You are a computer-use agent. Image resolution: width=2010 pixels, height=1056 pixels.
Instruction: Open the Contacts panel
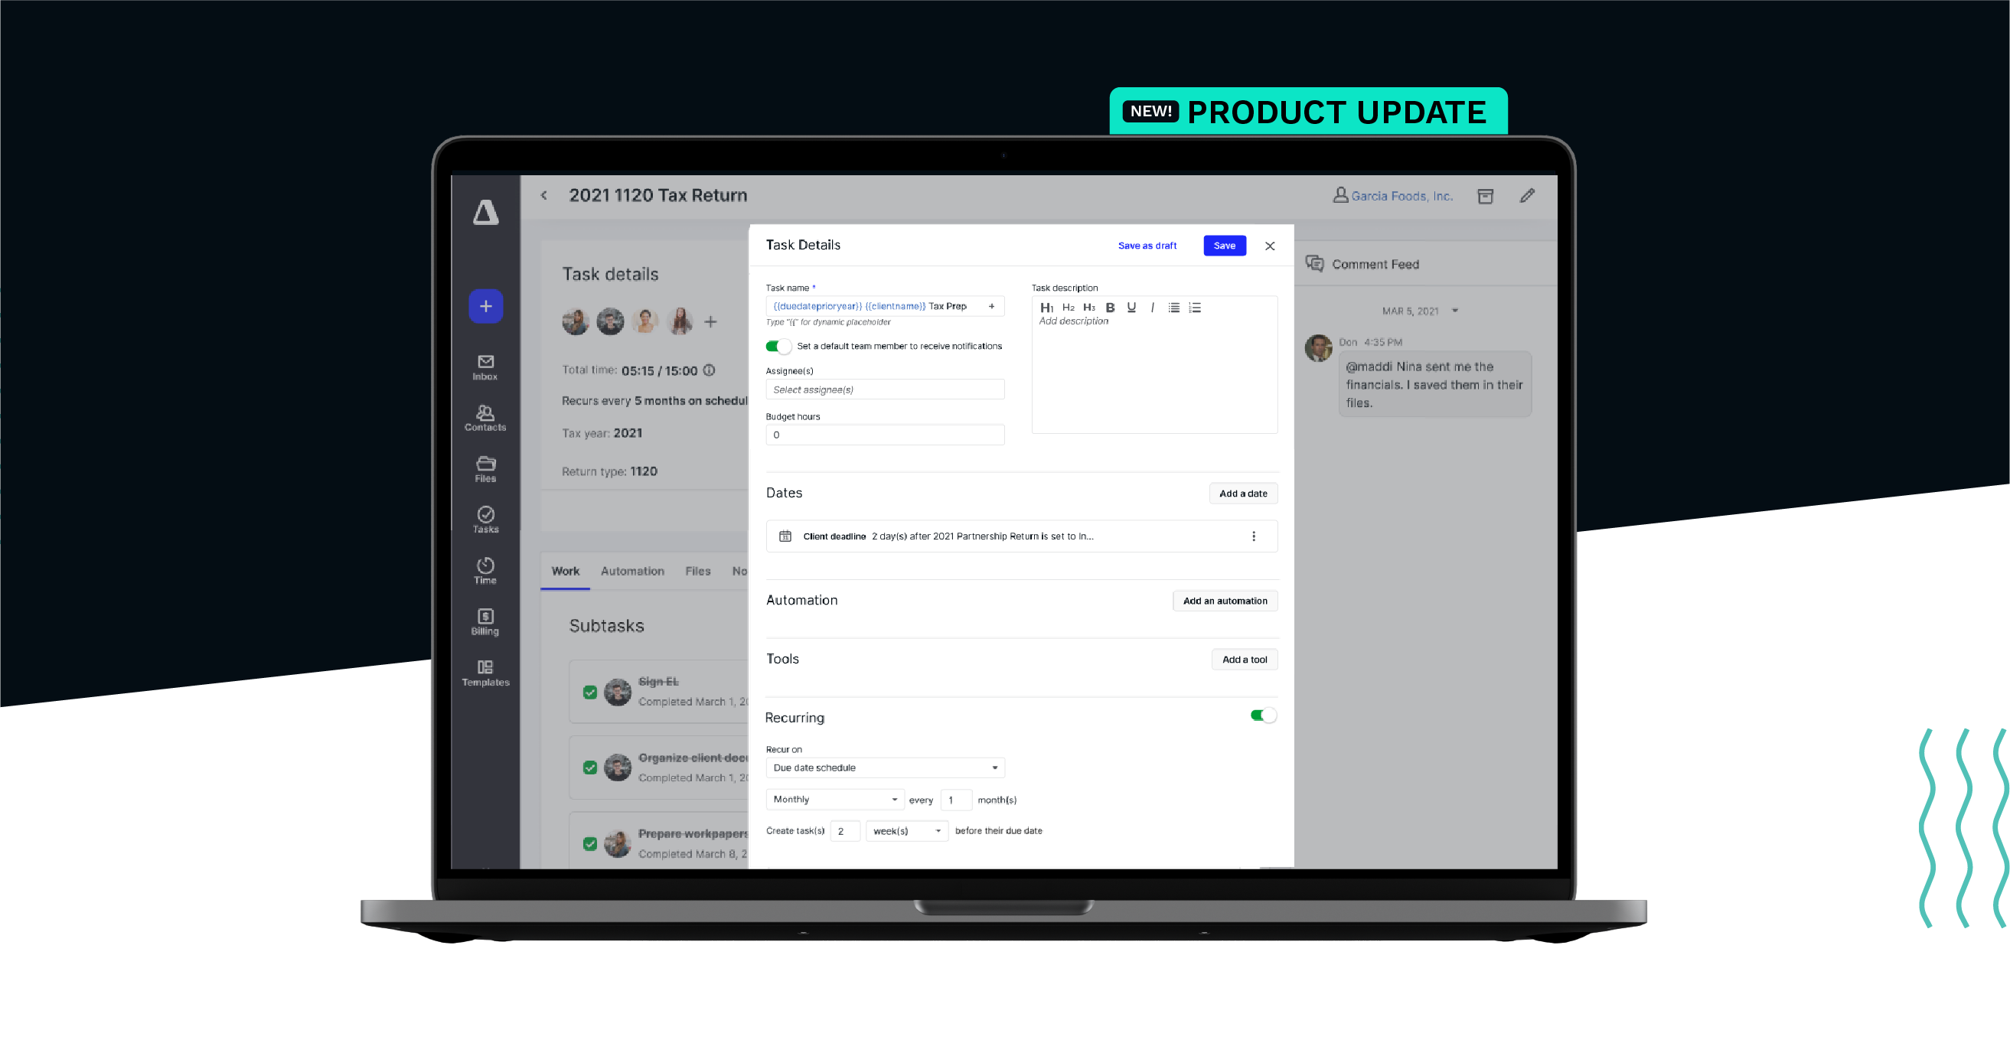coord(485,419)
